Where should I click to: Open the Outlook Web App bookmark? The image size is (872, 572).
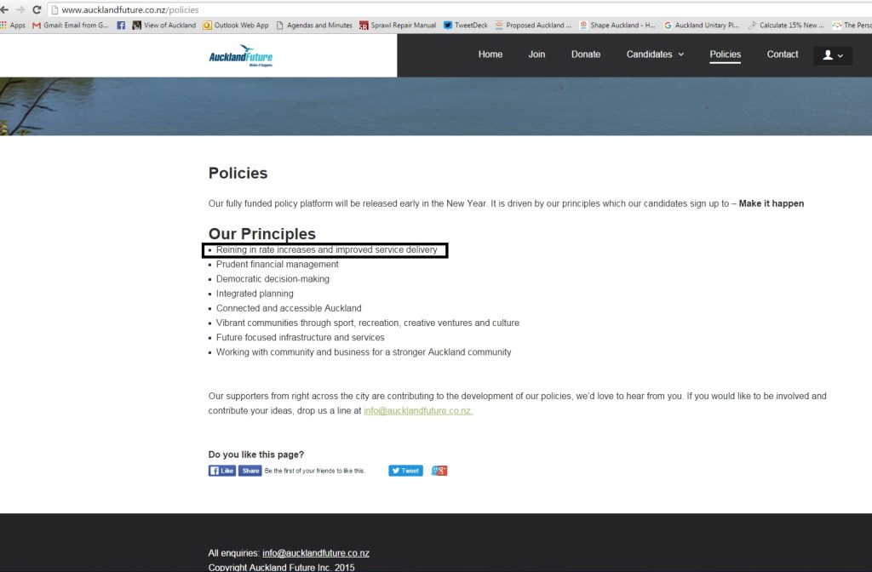tap(235, 26)
